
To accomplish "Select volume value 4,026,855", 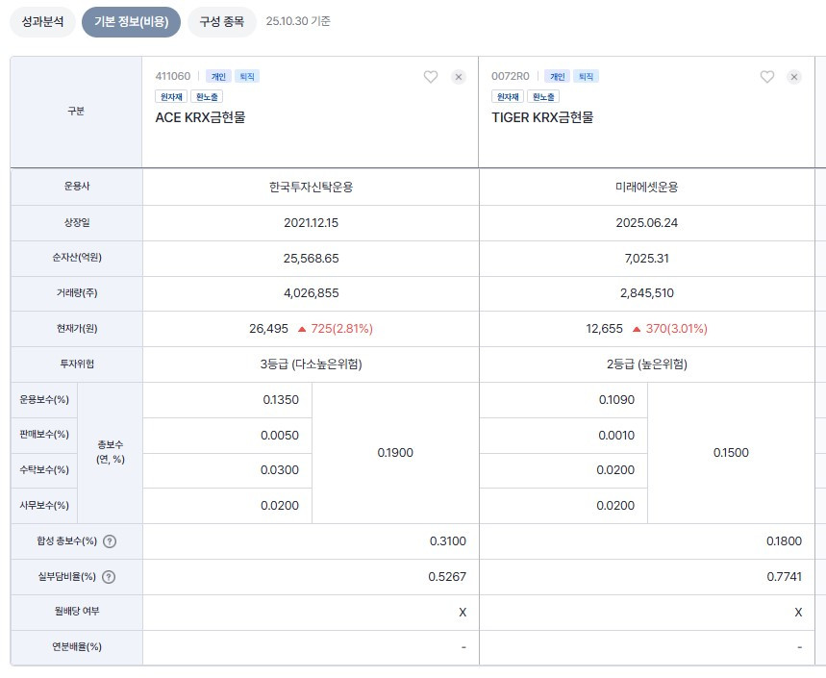I will pyautogui.click(x=311, y=293).
